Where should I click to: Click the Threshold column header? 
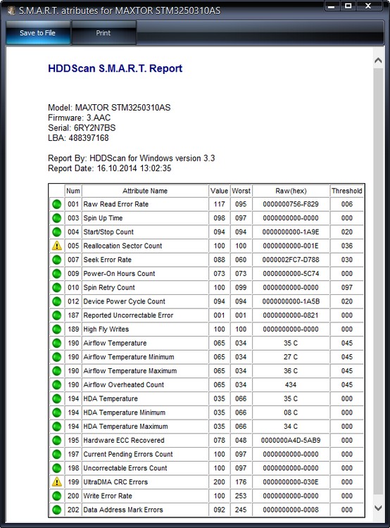pyautogui.click(x=347, y=191)
